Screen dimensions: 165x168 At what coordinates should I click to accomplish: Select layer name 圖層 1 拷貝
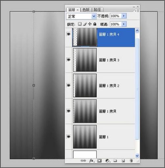[x=107, y=111]
